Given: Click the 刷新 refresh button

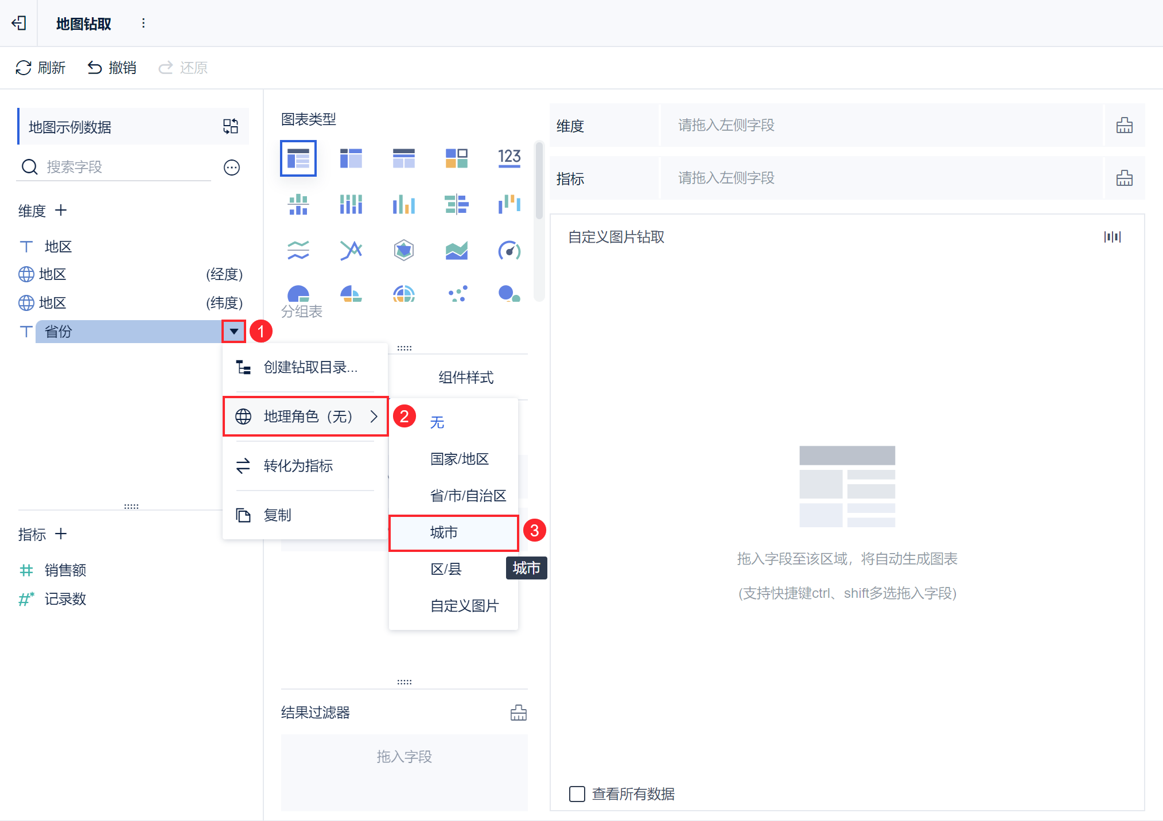Looking at the screenshot, I should pos(40,68).
